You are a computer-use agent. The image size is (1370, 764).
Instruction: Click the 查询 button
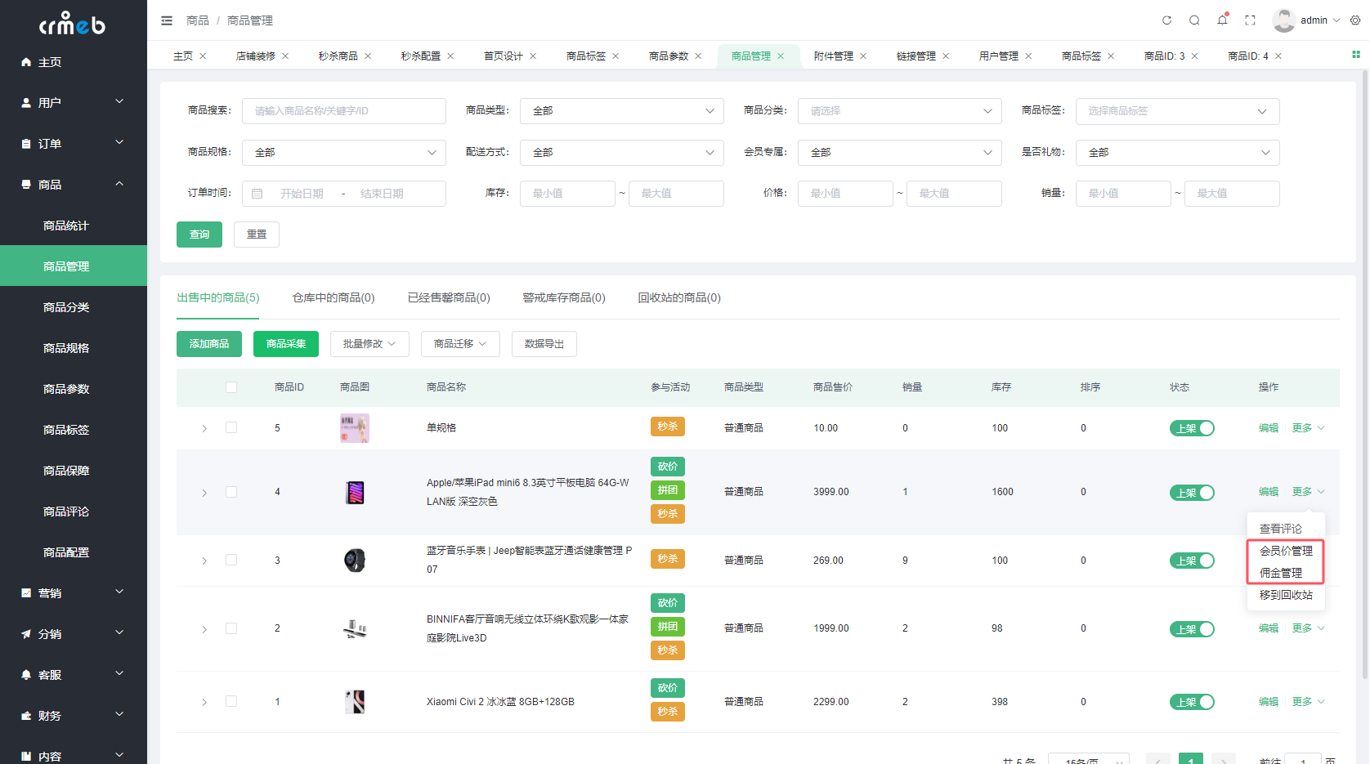click(x=199, y=235)
